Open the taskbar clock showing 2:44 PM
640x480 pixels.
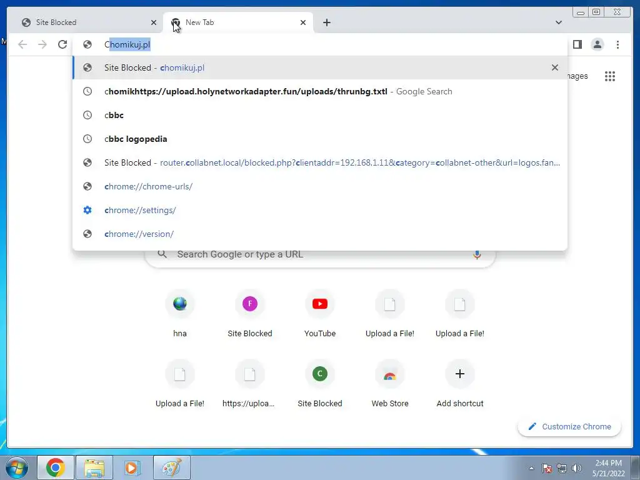(608, 468)
